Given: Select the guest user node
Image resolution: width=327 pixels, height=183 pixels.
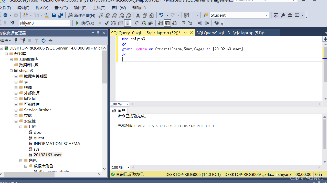Looking at the screenshot, I should [39, 138].
